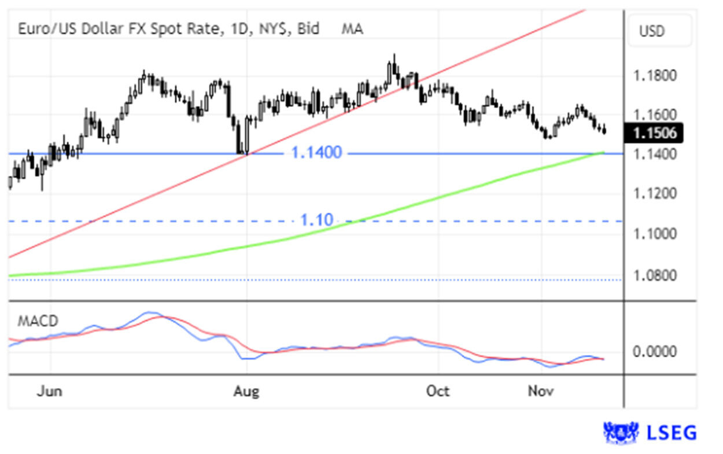723x454 pixels.
Task: Select the 1.10 dashed line label
Action: pos(316,220)
